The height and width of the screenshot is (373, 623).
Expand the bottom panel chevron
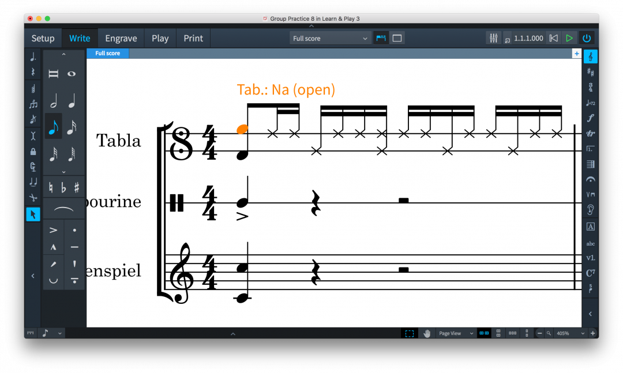(x=233, y=334)
